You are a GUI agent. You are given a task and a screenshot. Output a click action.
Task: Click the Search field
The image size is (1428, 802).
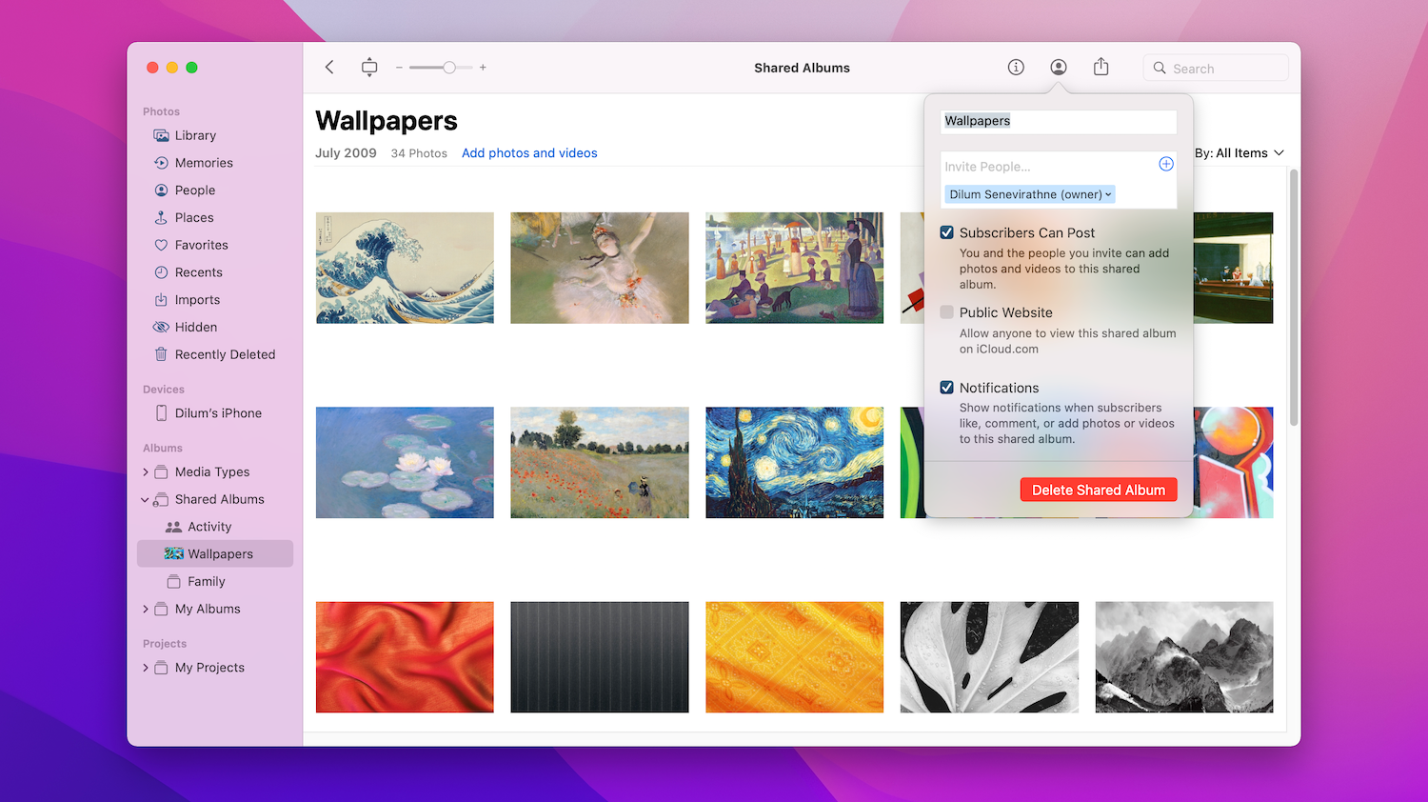coord(1216,68)
